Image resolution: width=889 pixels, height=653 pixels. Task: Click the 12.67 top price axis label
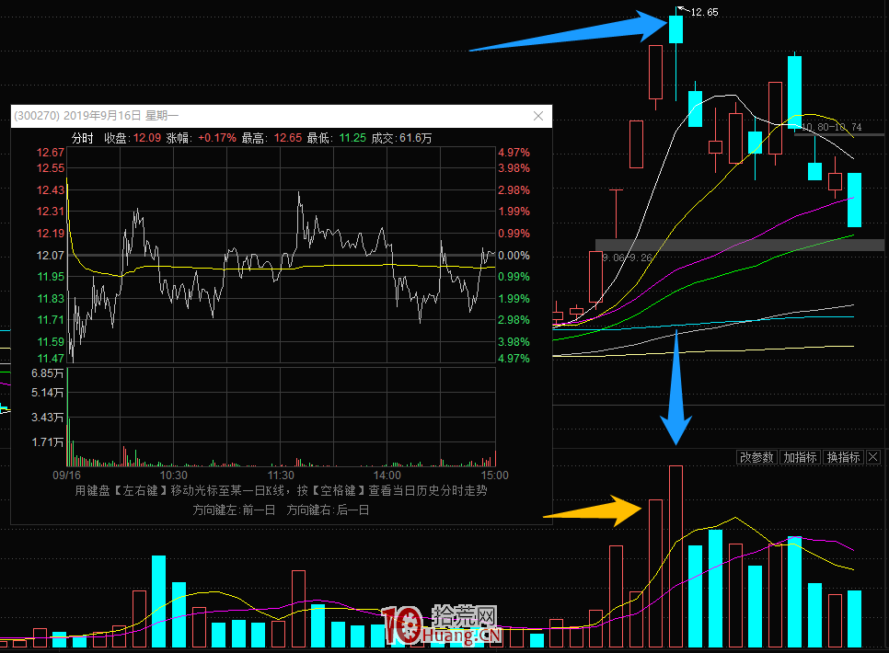[51, 153]
